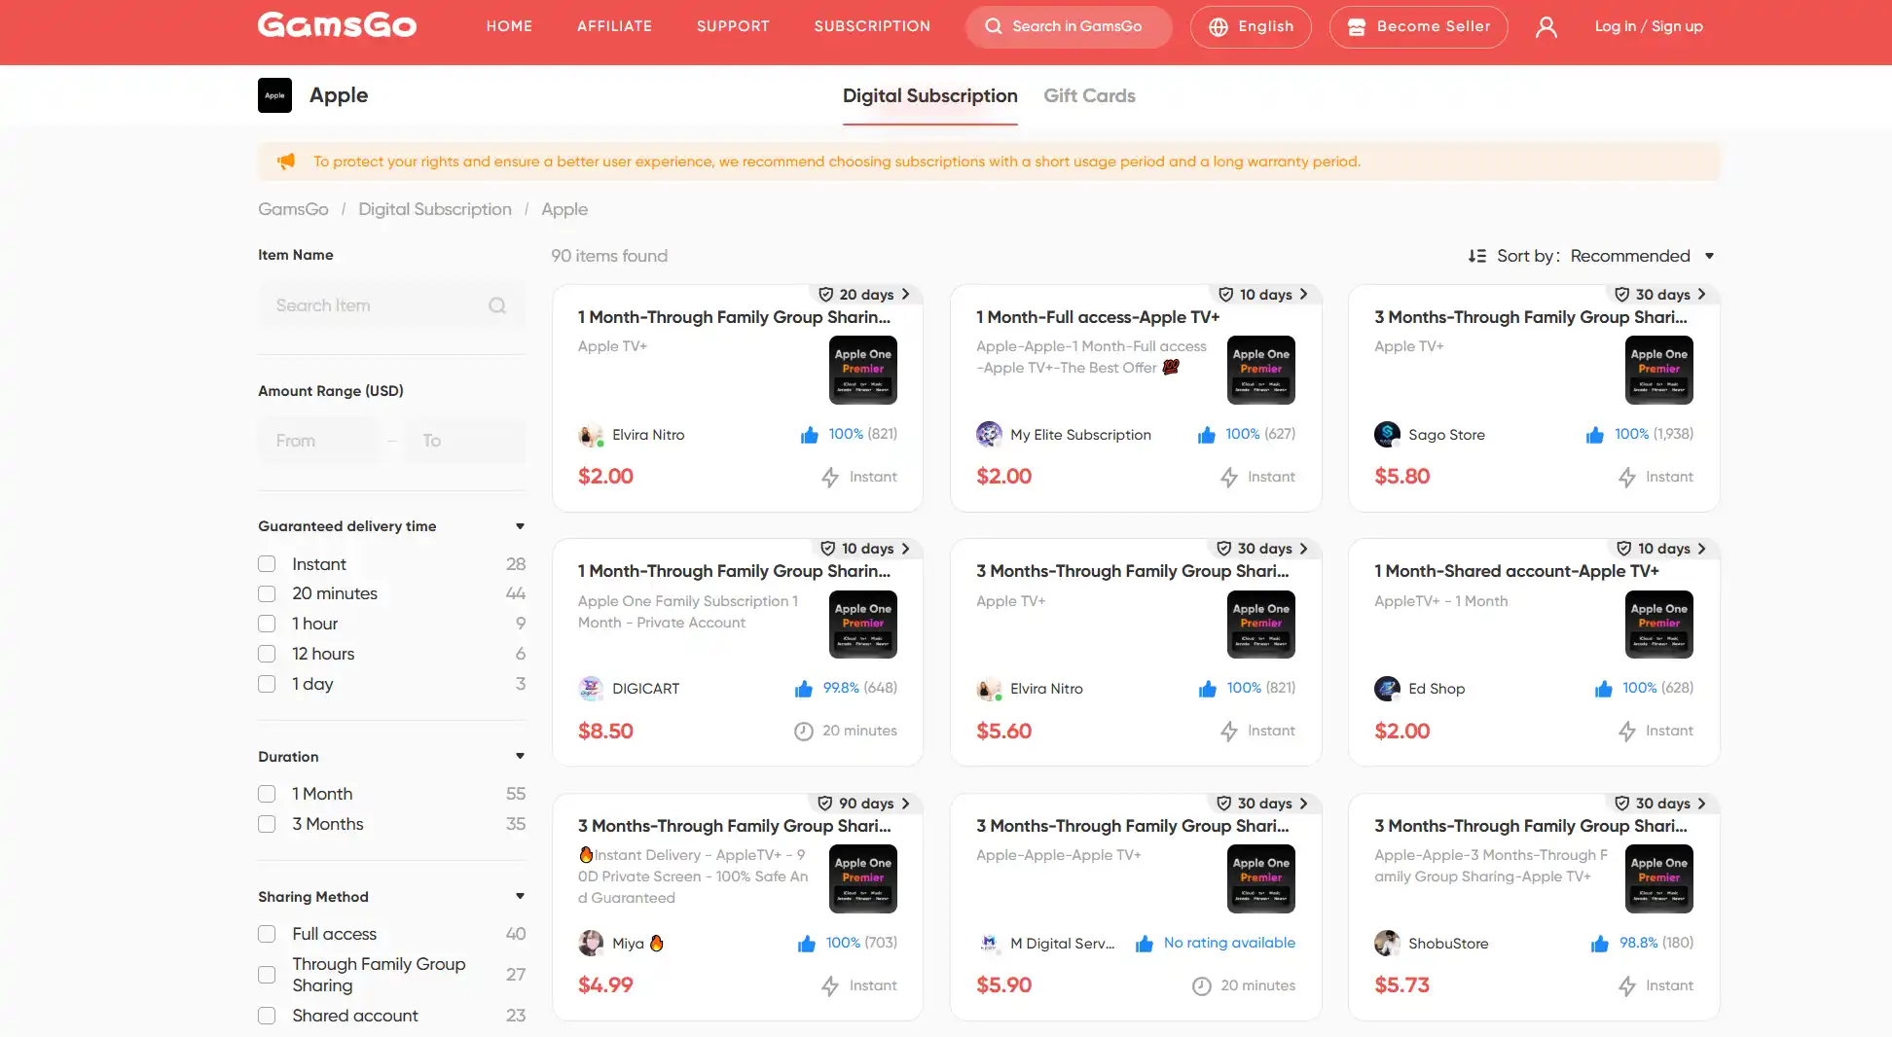Click the sort order icon beside Sort by
The width and height of the screenshot is (1892, 1037).
(1477, 256)
